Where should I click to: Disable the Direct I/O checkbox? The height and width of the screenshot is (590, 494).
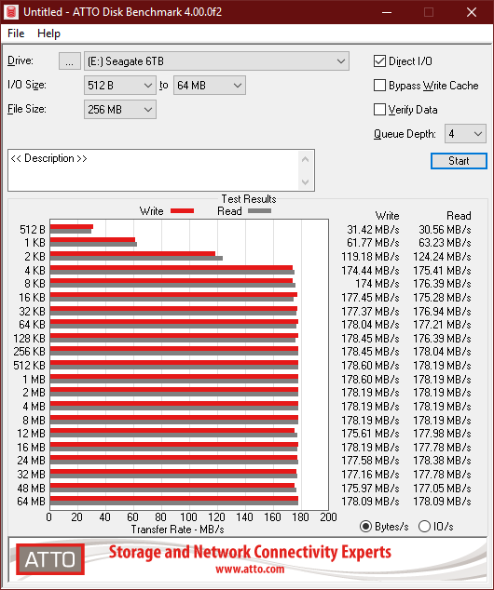[x=379, y=61]
